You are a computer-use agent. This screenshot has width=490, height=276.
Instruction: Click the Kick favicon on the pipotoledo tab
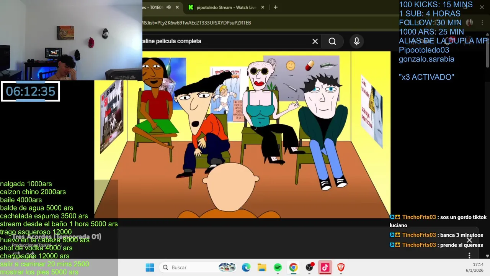tap(191, 7)
